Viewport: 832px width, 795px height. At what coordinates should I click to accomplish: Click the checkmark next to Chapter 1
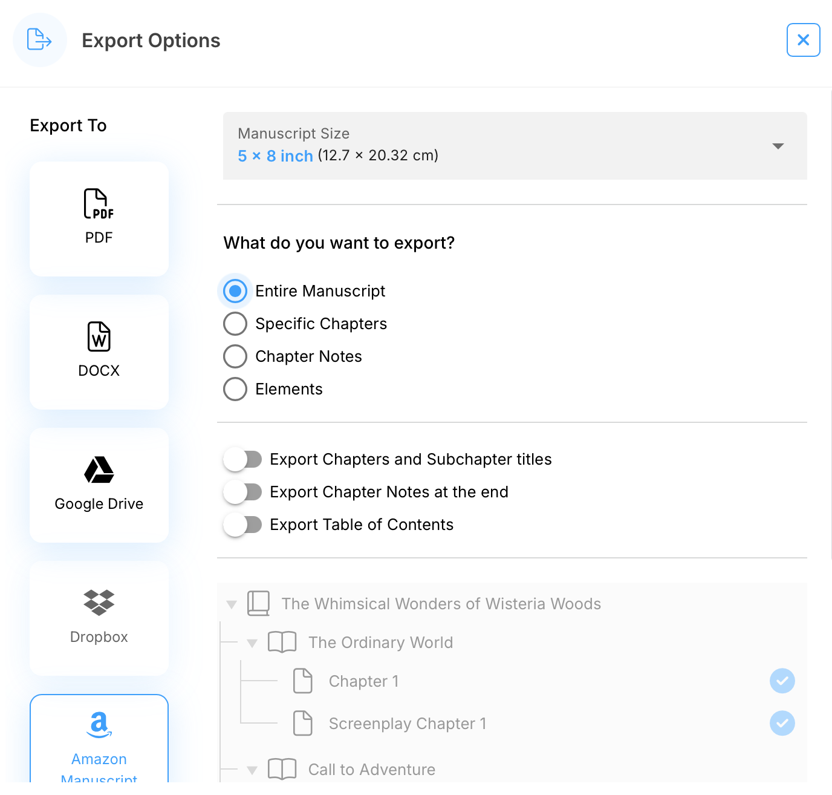click(x=782, y=681)
